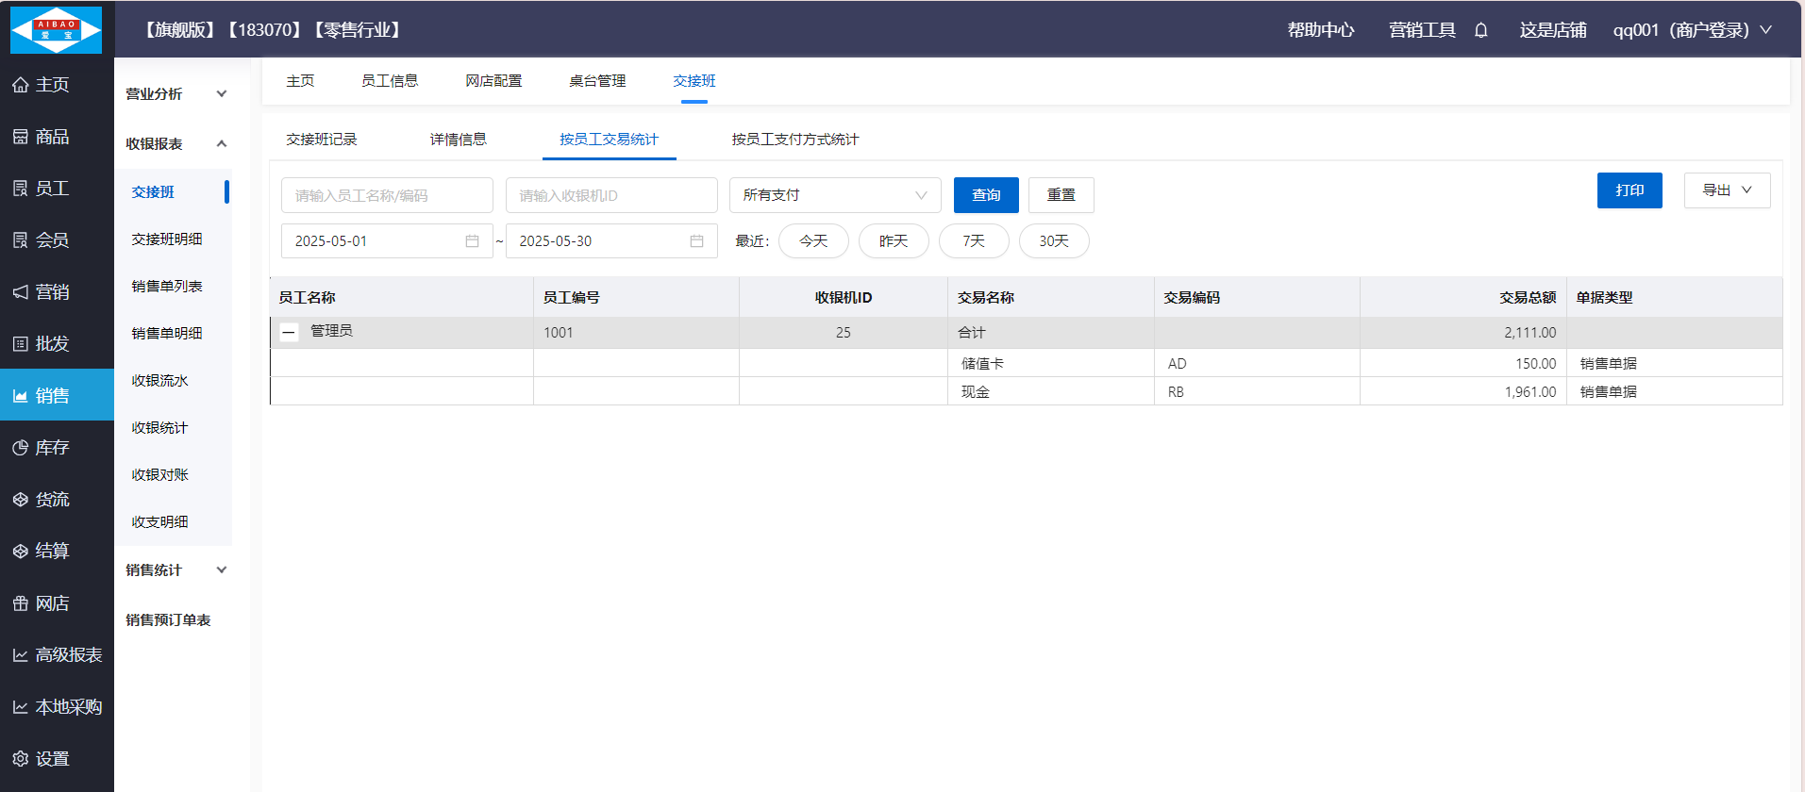
Task: Click the blue 查询 search button
Action: pyautogui.click(x=985, y=195)
